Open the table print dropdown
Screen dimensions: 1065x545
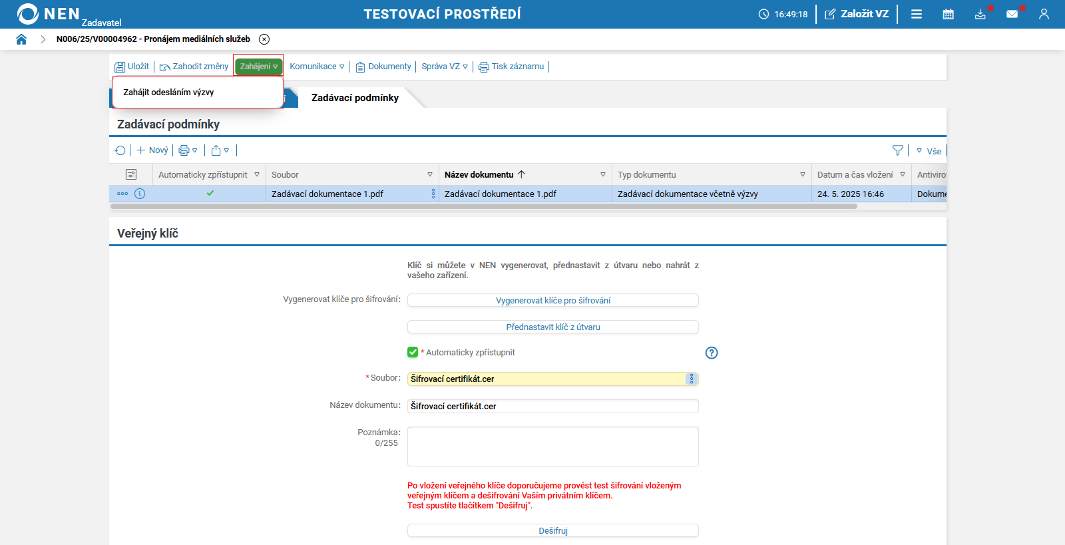(x=188, y=150)
